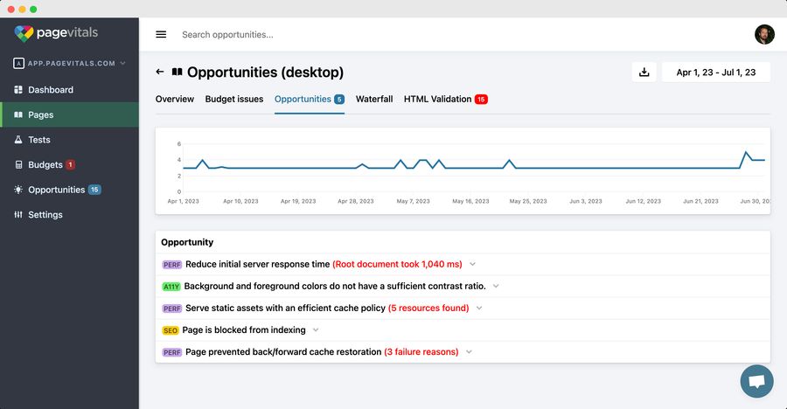787x409 pixels.
Task: Open Opportunities in the sidebar
Action: [x=69, y=190]
